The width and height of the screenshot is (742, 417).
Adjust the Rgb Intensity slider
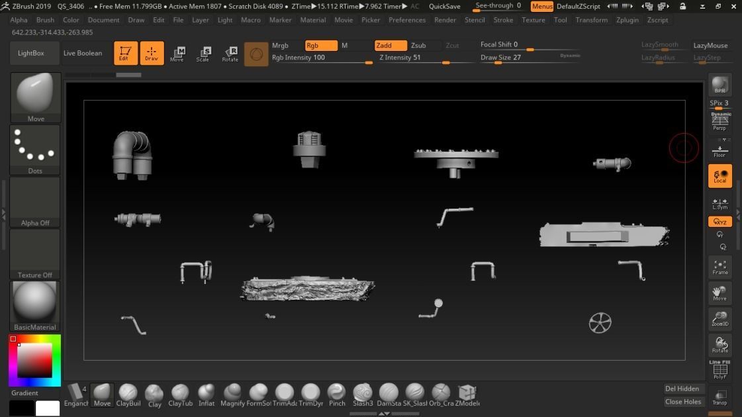point(322,58)
